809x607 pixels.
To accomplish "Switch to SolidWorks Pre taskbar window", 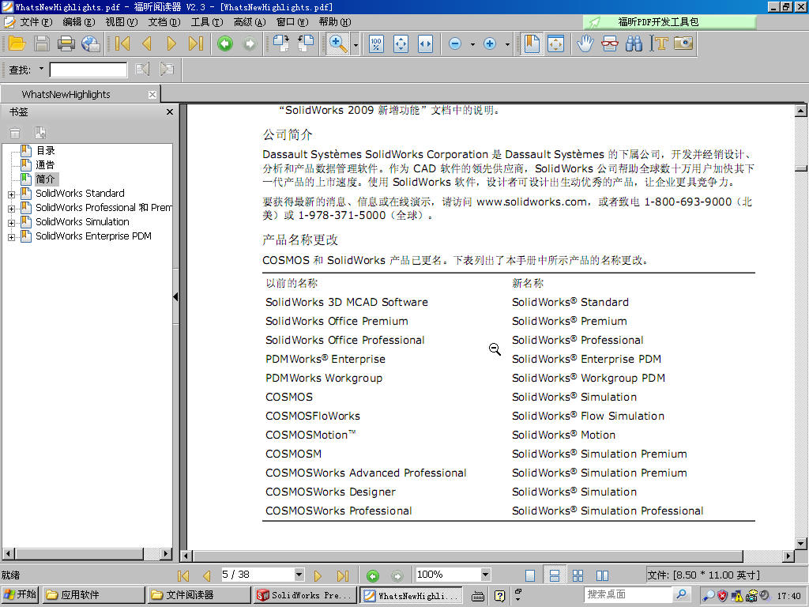I will click(x=305, y=594).
